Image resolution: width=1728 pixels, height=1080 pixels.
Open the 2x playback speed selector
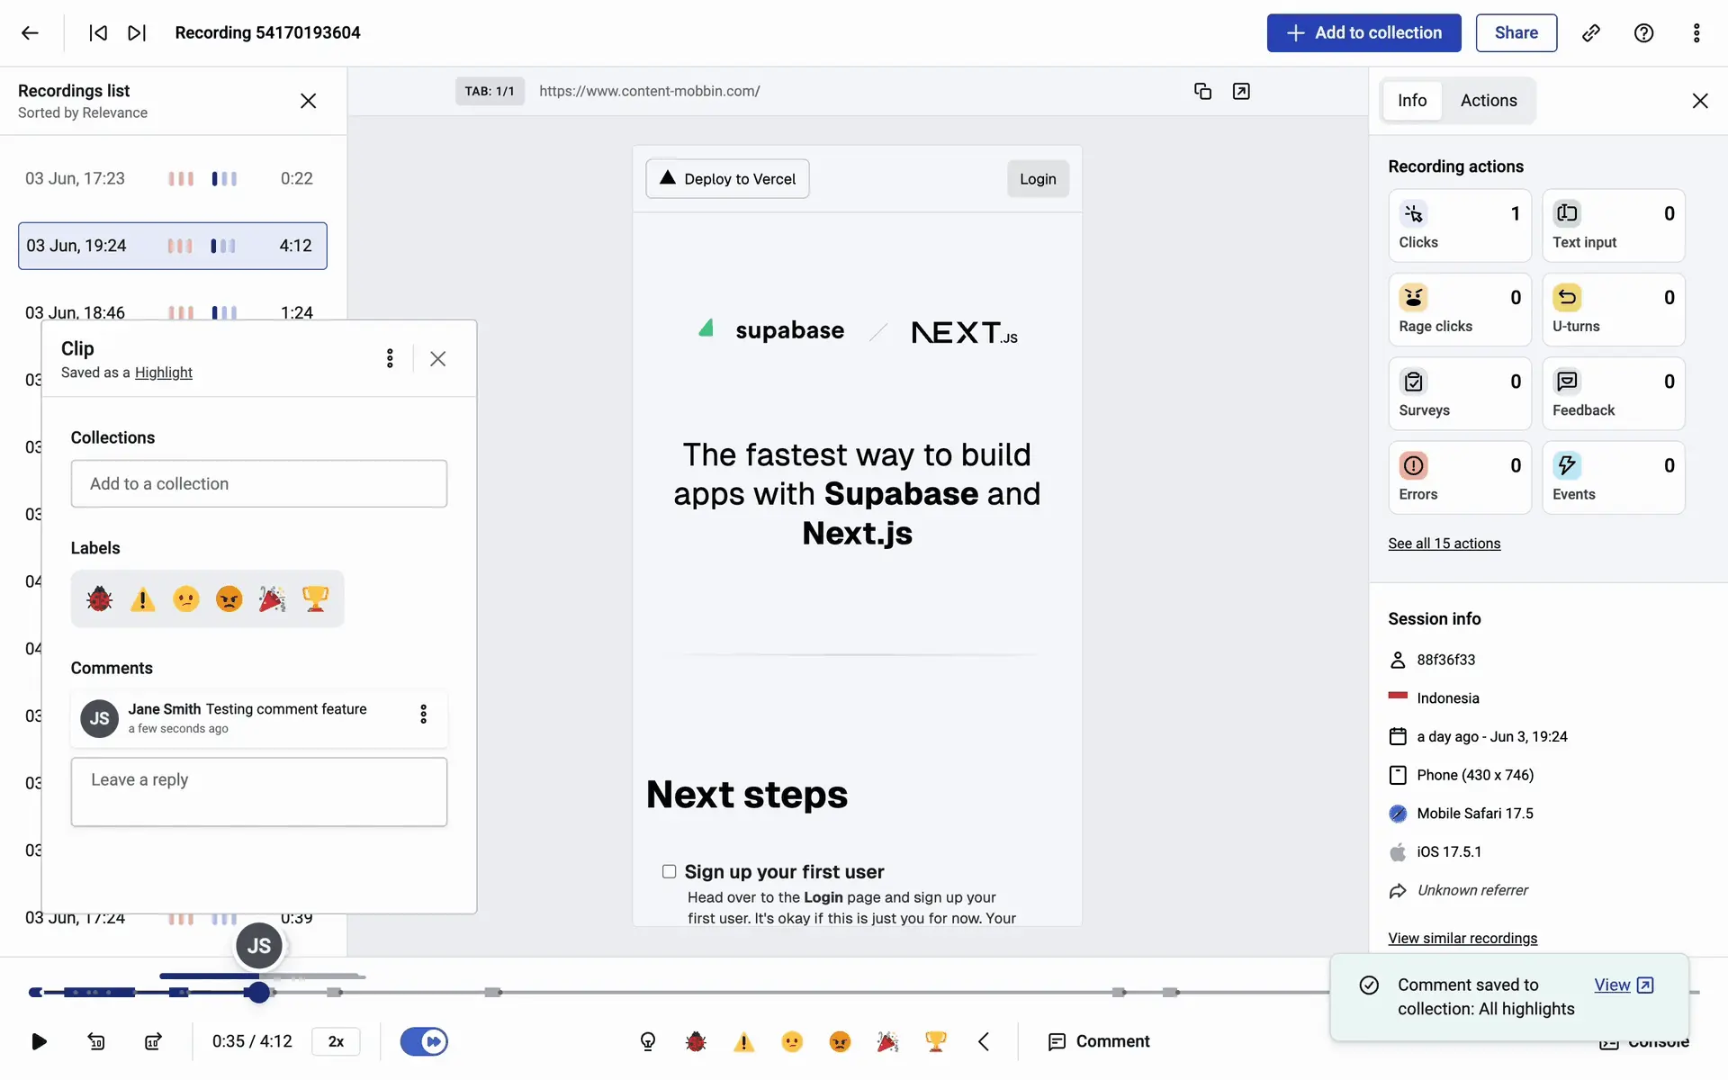tap(336, 1041)
